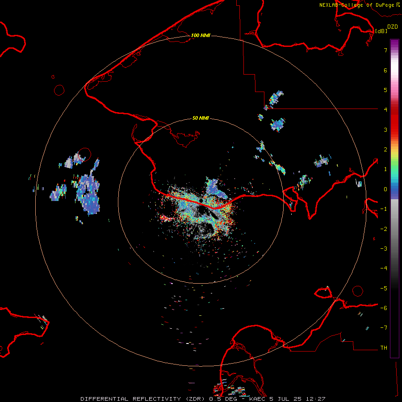The width and height of the screenshot is (402, 402).
Task: Click the 2 dB value on color scale
Action: 385,149
